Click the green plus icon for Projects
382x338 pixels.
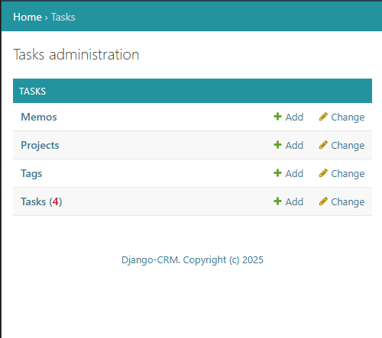(x=277, y=145)
